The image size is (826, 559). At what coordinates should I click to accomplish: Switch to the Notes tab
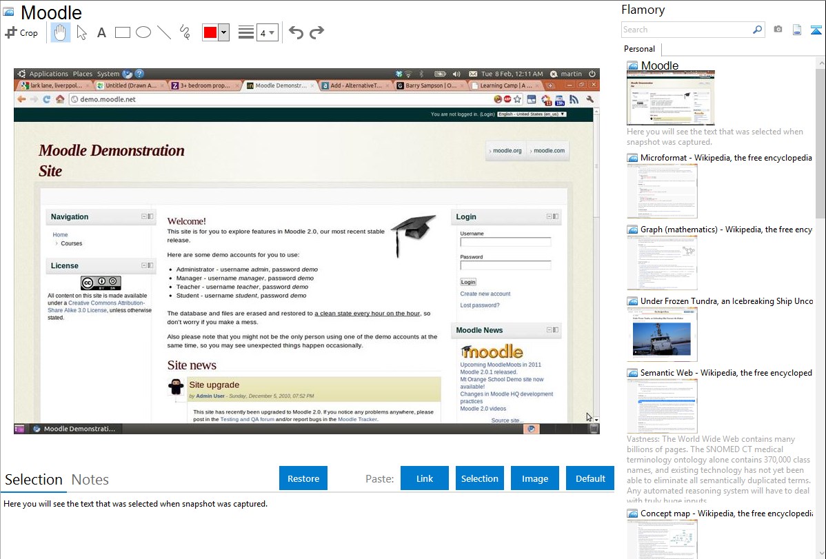click(90, 480)
